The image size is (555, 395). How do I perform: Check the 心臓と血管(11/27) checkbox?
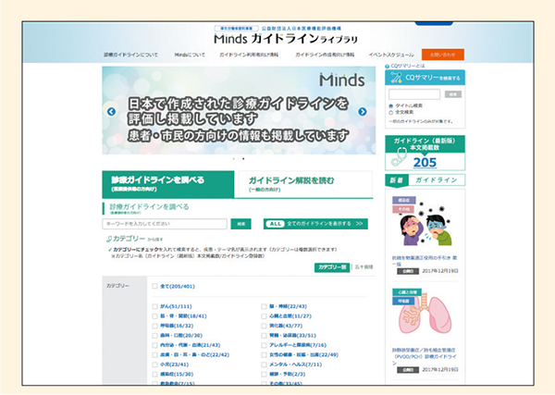pos(264,316)
